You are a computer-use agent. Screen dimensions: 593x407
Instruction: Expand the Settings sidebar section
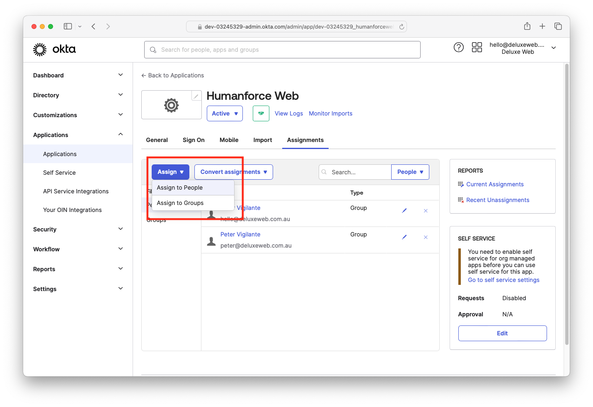[121, 289]
